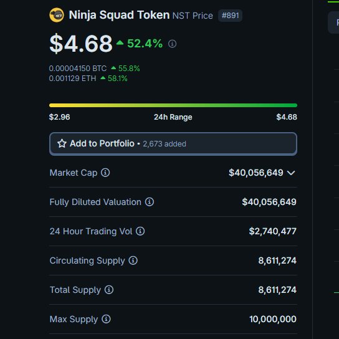Click the 52.4% price change value
Viewport: 339px width, 339px height.
pos(145,44)
